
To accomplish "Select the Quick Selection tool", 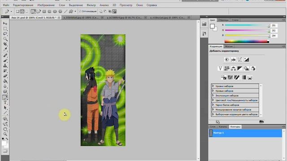I will [x=5, y=39].
